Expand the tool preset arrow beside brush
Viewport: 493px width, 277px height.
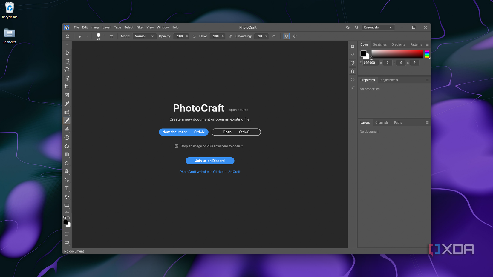pyautogui.click(x=87, y=36)
